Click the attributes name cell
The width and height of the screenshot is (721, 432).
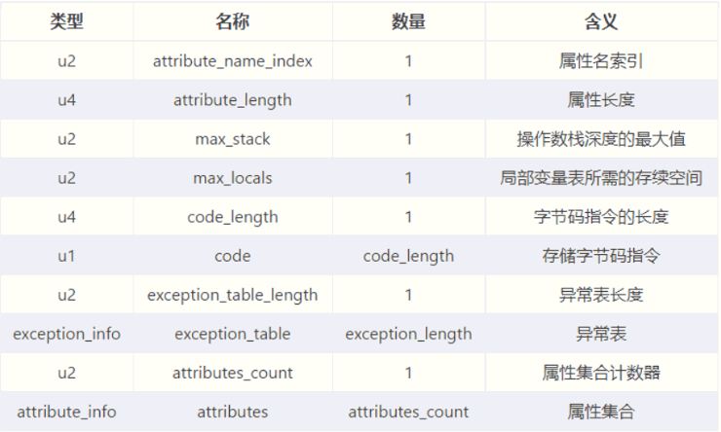(233, 413)
